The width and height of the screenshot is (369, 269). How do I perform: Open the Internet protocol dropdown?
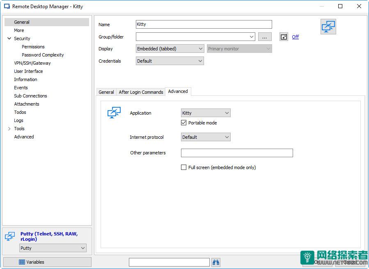(206, 137)
